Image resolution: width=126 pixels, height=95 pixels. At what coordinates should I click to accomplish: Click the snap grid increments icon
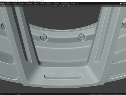[x=65, y=6]
